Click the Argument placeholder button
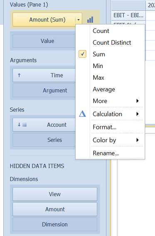Viewport: 155px width, 236px height. pyautogui.click(x=44, y=90)
